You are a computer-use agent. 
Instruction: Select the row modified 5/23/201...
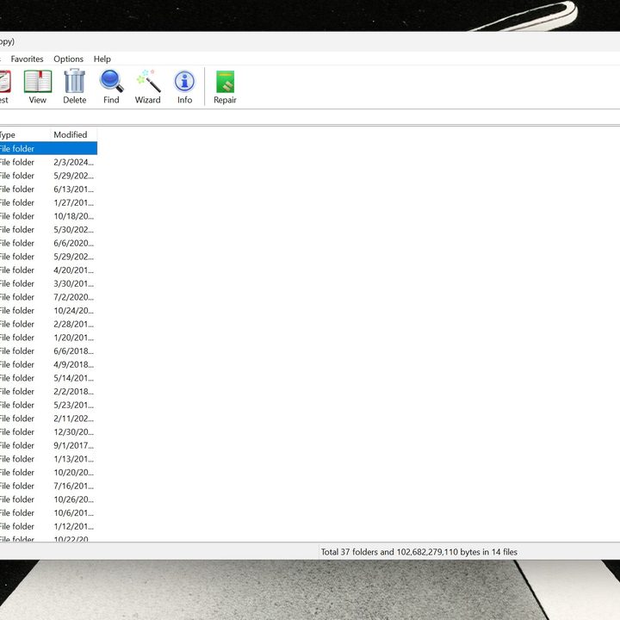tap(48, 405)
